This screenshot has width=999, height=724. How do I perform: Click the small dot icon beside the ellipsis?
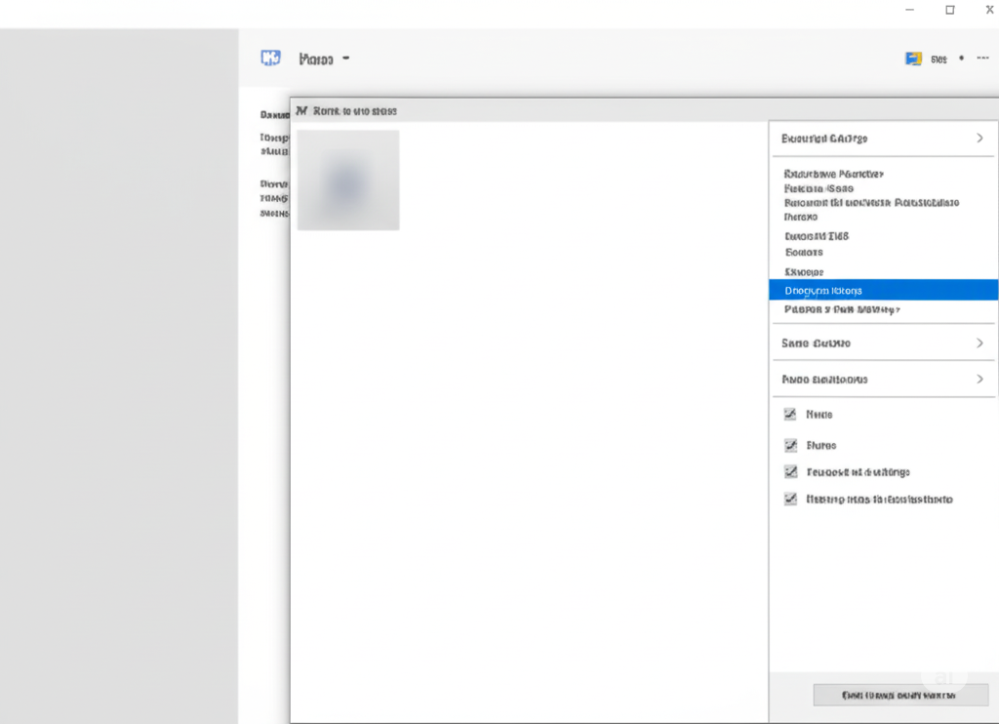point(961,58)
